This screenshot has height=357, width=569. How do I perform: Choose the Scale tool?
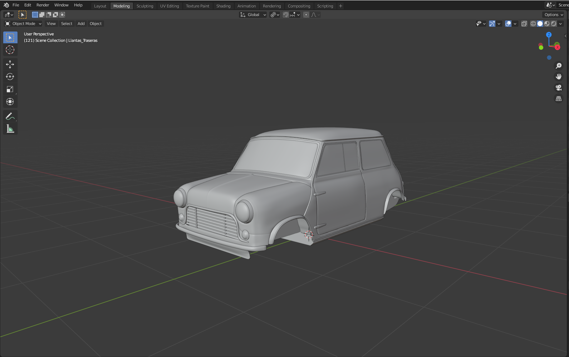(10, 89)
